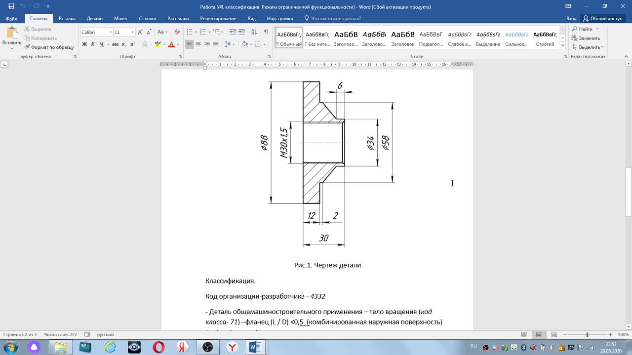Click the zoom slider in status bar
This screenshot has height=355, width=632.
click(587, 335)
